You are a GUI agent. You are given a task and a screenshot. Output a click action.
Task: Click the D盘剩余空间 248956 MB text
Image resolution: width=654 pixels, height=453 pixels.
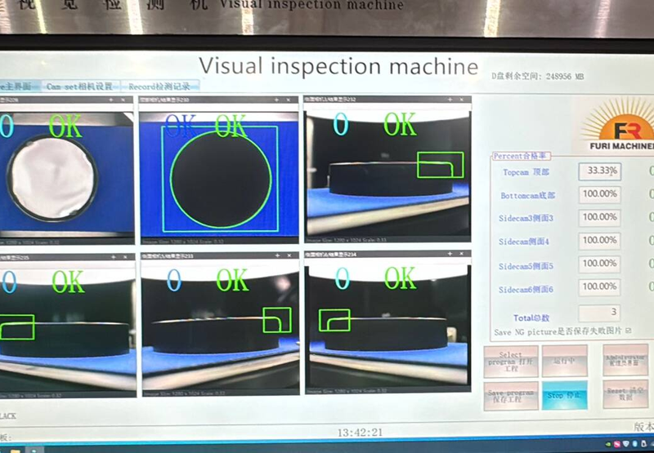[x=538, y=77]
